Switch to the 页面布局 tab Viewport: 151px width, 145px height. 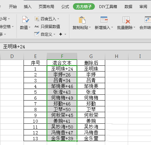point(46,7)
